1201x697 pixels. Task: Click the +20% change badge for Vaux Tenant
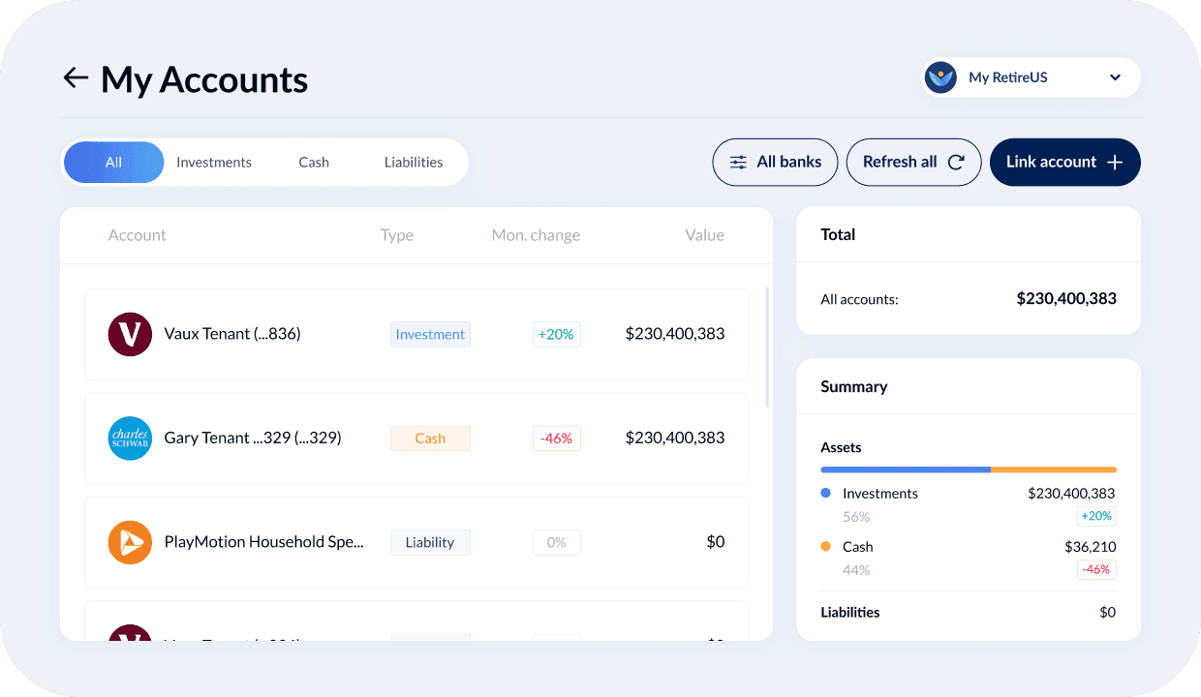coord(556,334)
